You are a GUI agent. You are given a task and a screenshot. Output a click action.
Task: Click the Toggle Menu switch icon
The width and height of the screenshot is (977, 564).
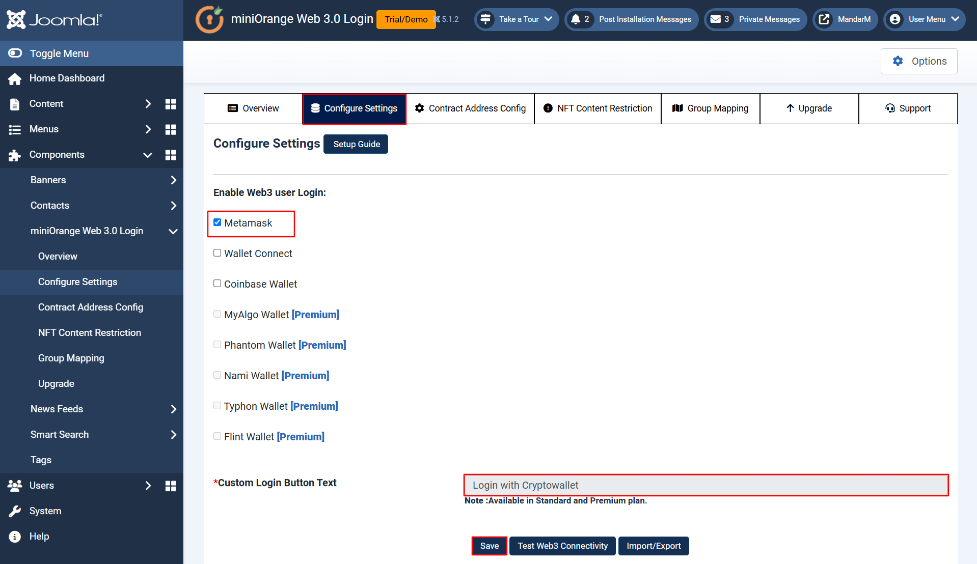[15, 53]
